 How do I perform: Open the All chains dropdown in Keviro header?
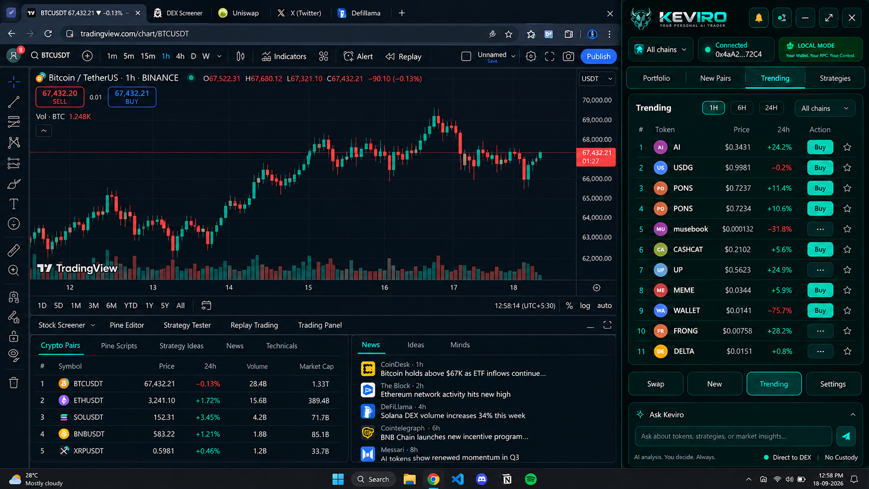point(661,49)
